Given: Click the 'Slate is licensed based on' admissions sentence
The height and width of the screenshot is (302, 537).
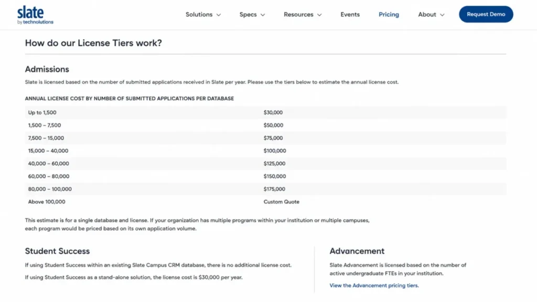Looking at the screenshot, I should click(x=212, y=82).
